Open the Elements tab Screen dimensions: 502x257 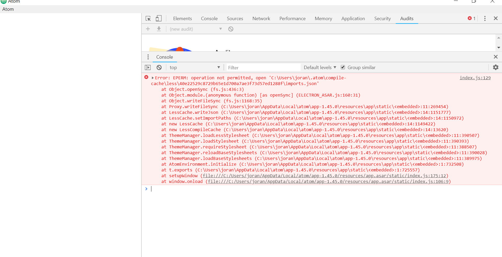tap(182, 19)
